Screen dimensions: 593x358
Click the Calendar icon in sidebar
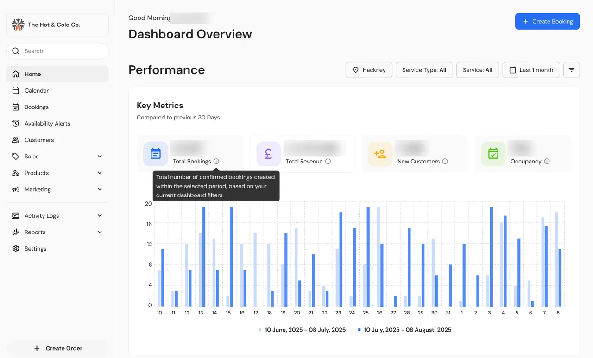pos(16,91)
